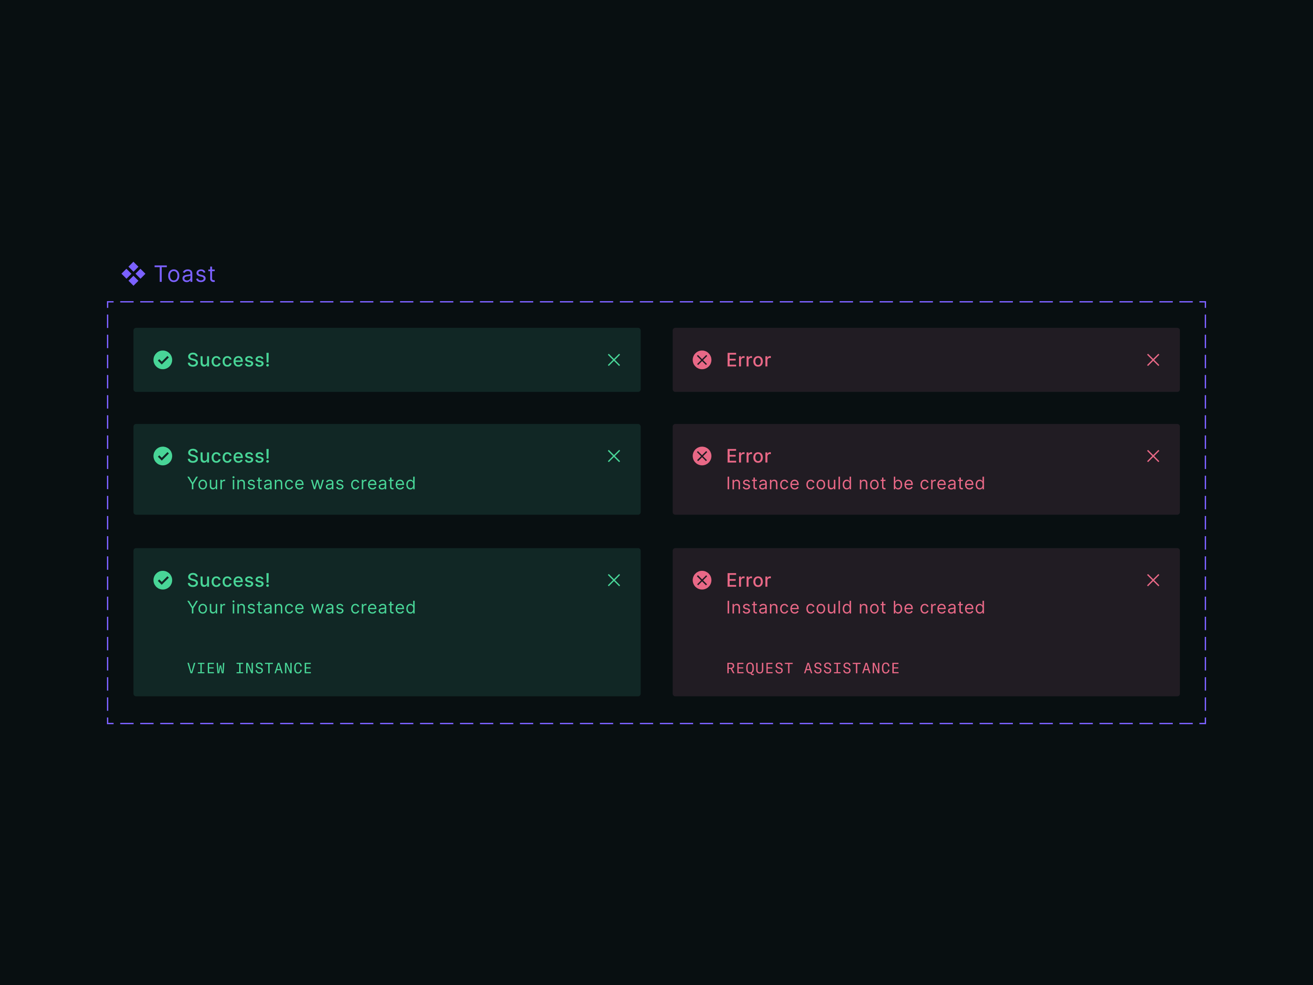This screenshot has width=1313, height=985.
Task: Select the Toast component label
Action: (x=185, y=274)
